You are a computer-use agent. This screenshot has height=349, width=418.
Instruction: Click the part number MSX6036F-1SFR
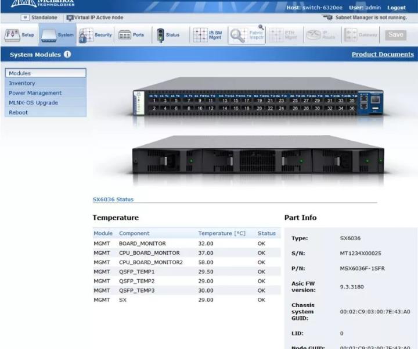[362, 268]
